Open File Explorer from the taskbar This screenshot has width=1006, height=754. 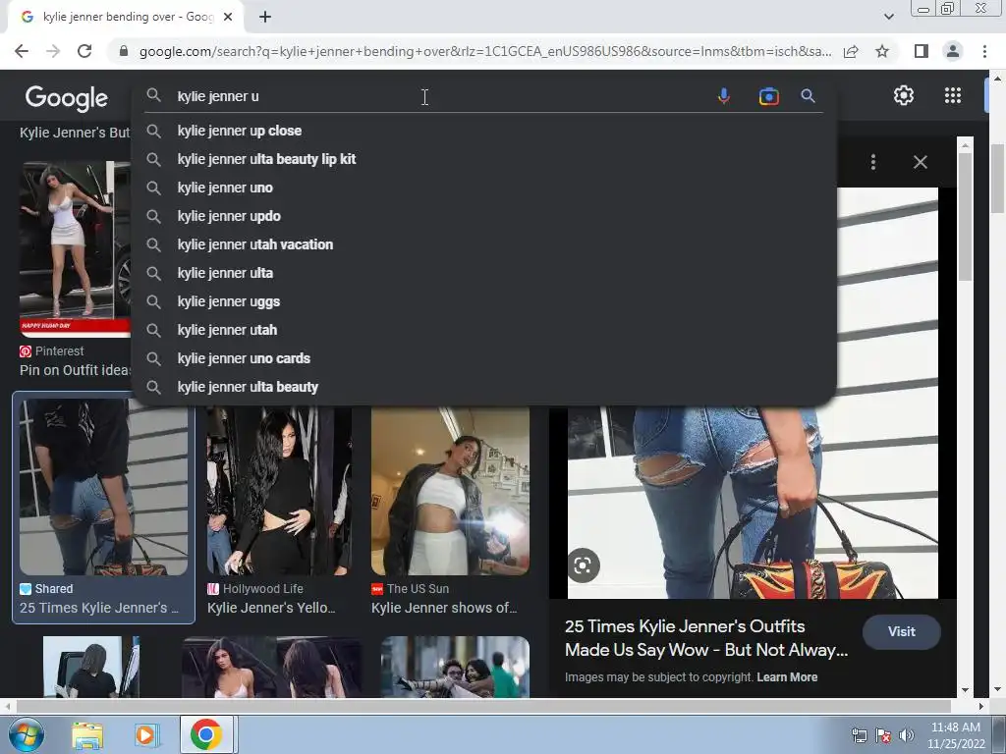86,734
